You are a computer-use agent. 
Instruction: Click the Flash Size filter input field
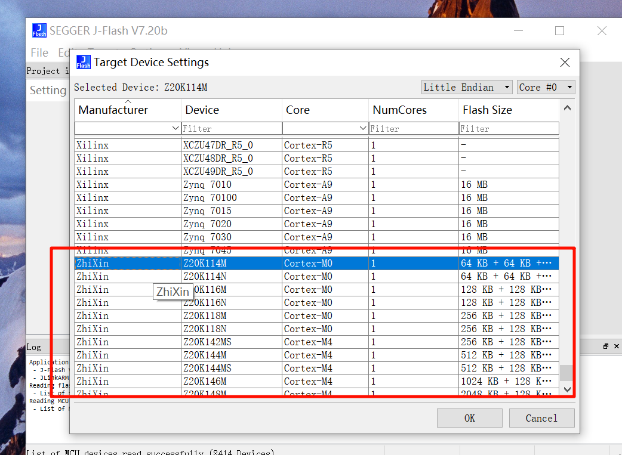509,128
